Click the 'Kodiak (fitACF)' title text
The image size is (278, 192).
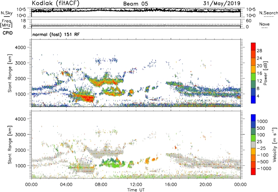(56, 3)
